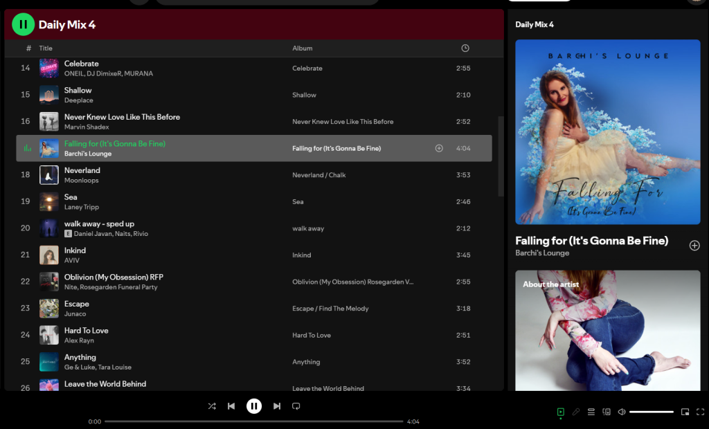
Task: Click the 3:52 duration of Anything
Action: tap(463, 362)
